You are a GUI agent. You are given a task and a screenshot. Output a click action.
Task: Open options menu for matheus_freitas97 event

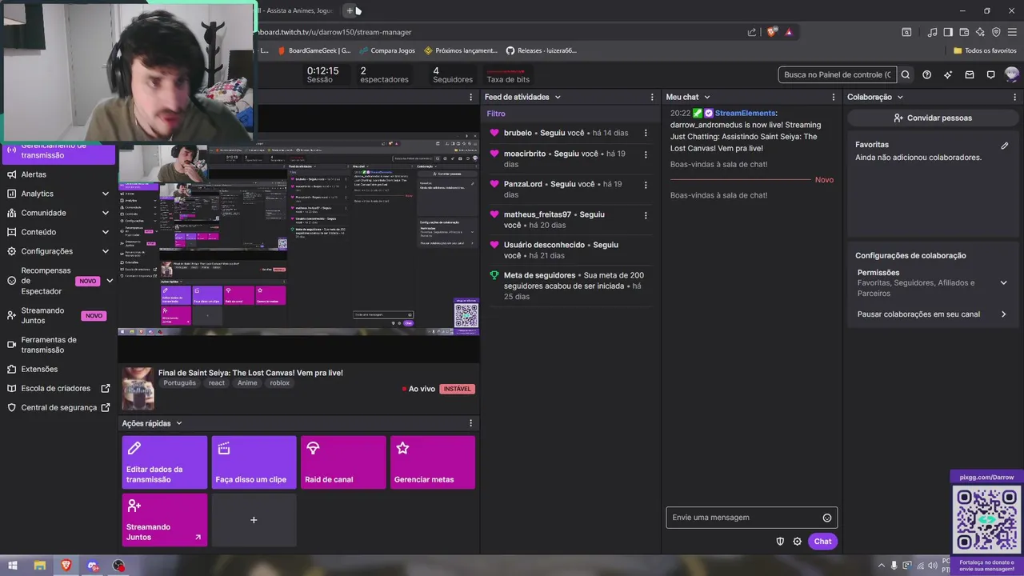(646, 214)
